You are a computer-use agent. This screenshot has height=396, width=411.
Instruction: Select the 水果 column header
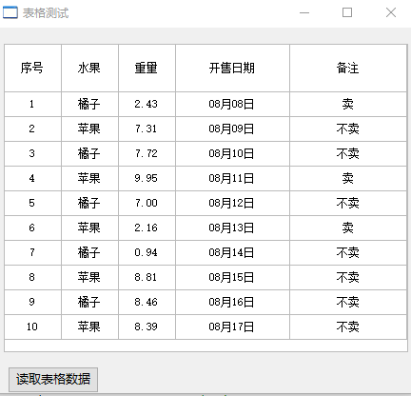pyautogui.click(x=89, y=69)
